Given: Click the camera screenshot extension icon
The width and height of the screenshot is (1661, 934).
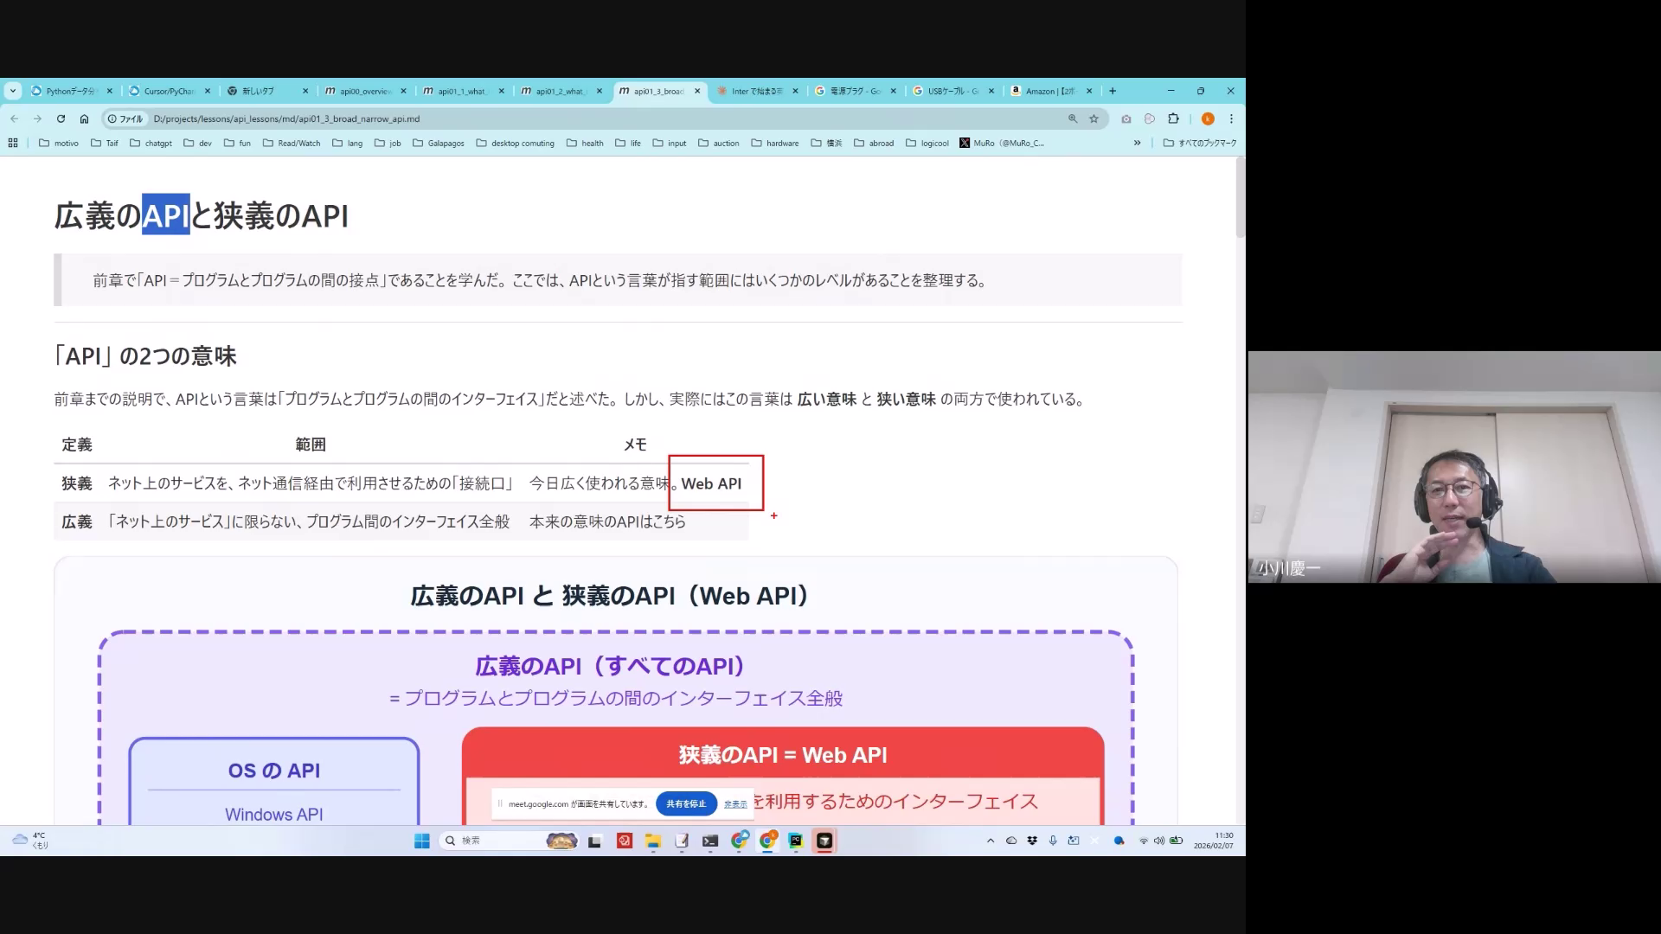Looking at the screenshot, I should click(1126, 118).
